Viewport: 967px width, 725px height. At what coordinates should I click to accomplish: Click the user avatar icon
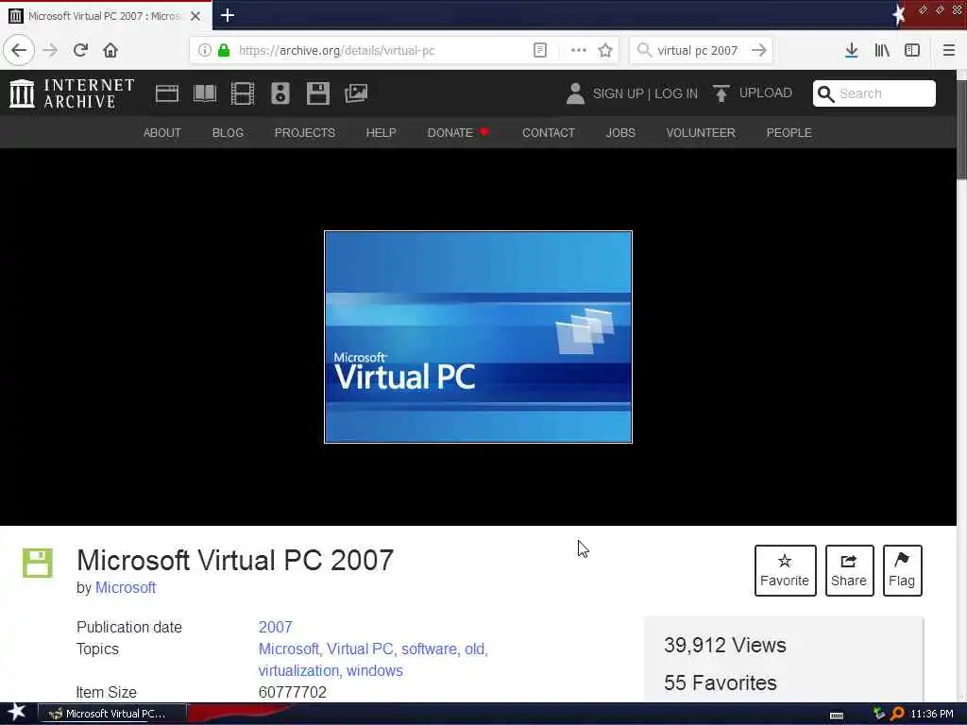pos(575,93)
